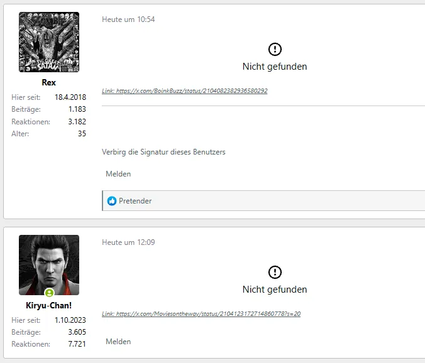Click 'Verbirg die Signatur dieses Benutzers'
Image resolution: width=425 pixels, height=363 pixels.
point(163,152)
